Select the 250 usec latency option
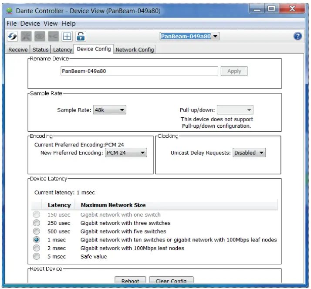Viewport: 311px width, 289px height. click(x=37, y=223)
